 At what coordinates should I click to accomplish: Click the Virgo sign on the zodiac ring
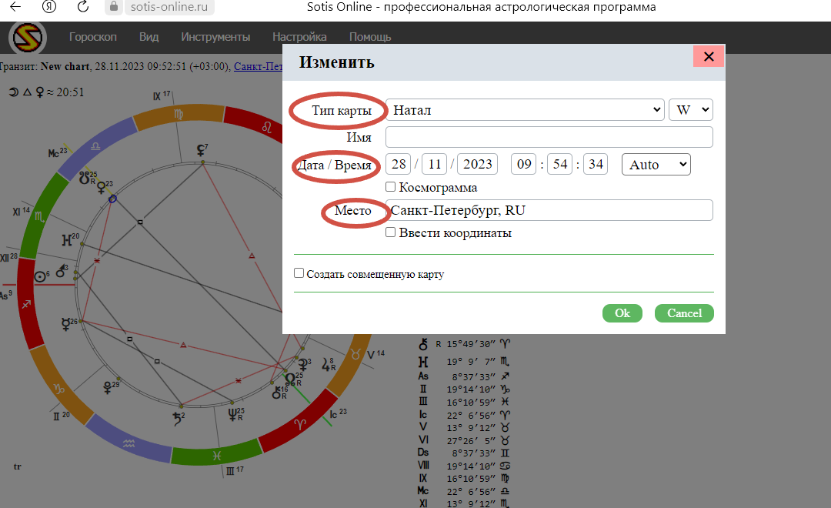(178, 114)
